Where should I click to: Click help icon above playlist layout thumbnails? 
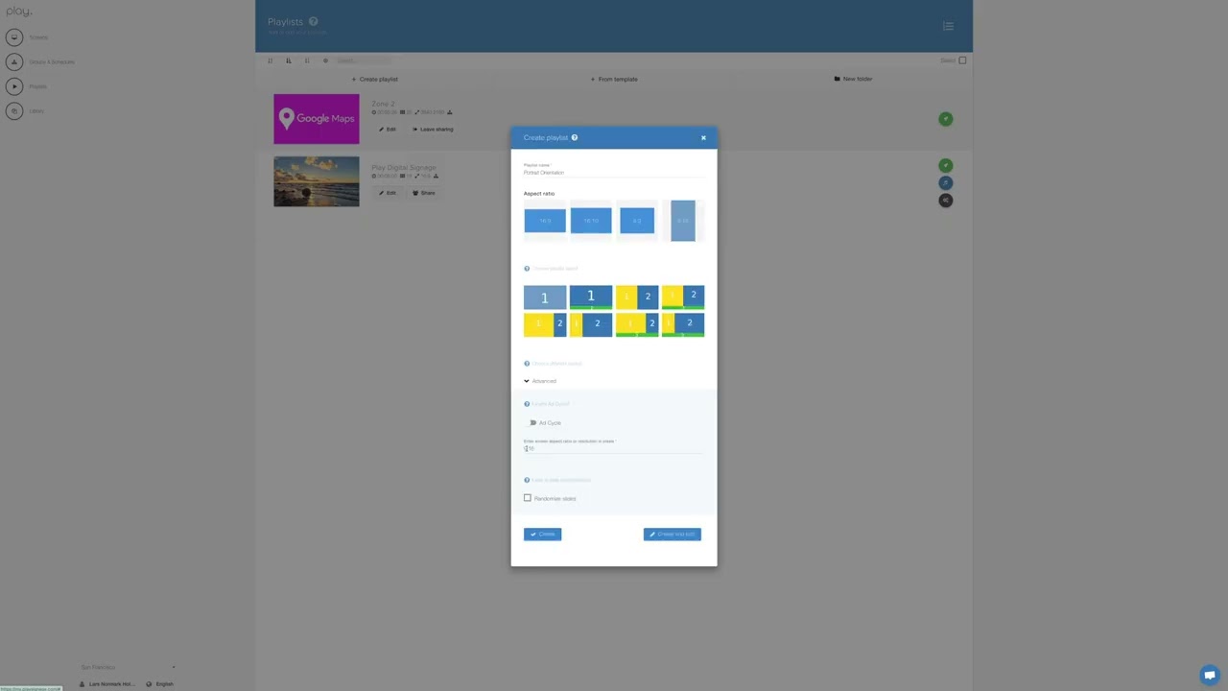pyautogui.click(x=527, y=269)
